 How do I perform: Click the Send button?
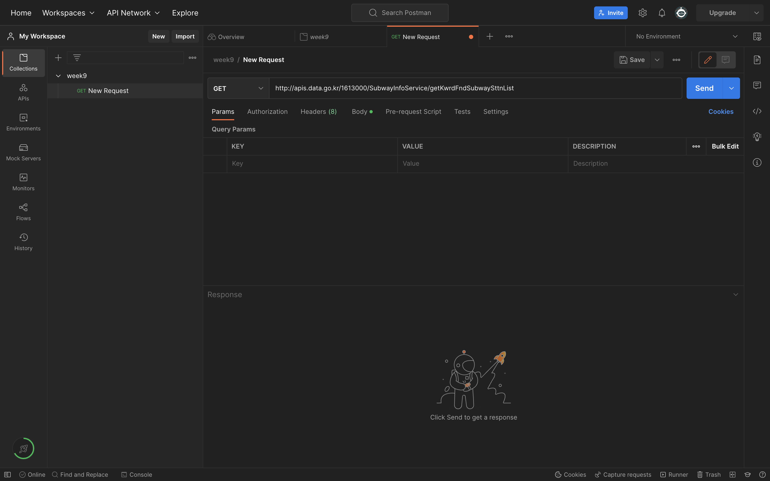click(x=704, y=88)
